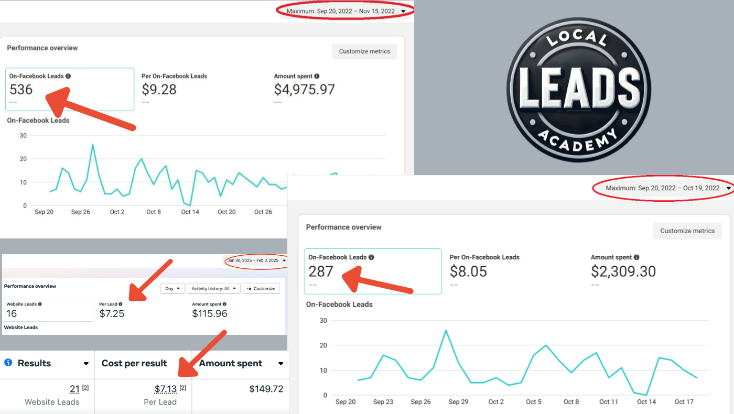Click the 21 Website Leads result value

click(x=74, y=389)
